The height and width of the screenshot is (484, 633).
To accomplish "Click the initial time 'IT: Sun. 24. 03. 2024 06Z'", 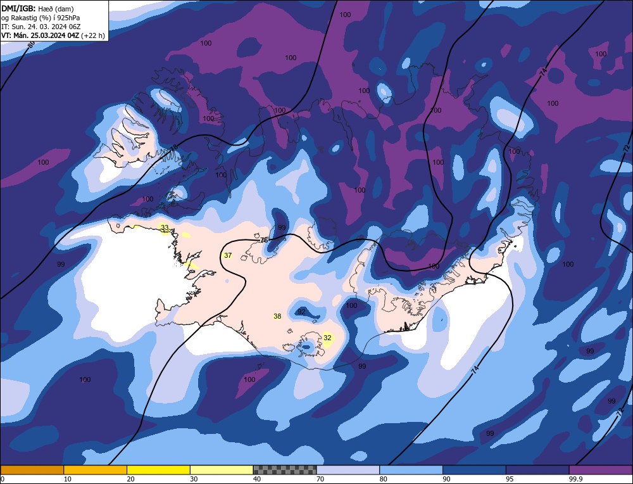I will [x=41, y=27].
